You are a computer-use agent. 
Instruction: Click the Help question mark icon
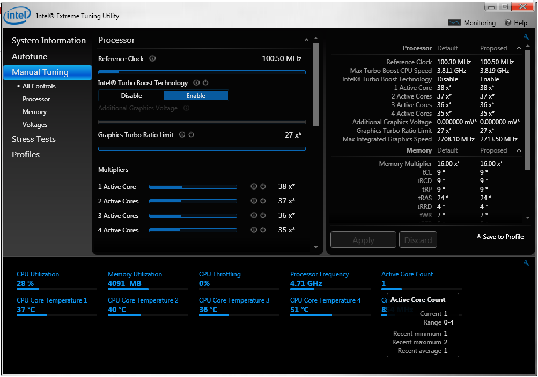pyautogui.click(x=508, y=22)
